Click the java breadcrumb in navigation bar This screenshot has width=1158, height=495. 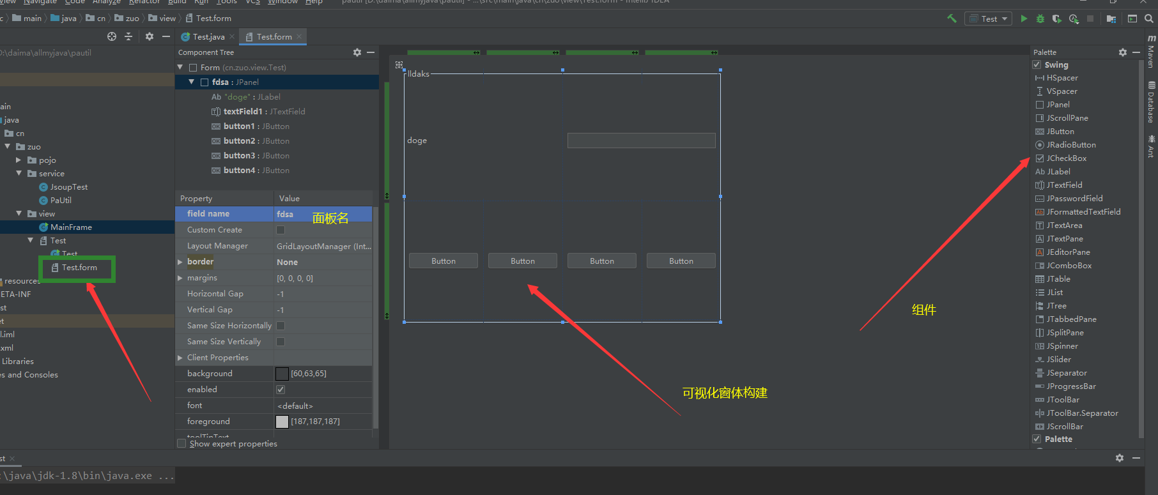click(x=63, y=19)
